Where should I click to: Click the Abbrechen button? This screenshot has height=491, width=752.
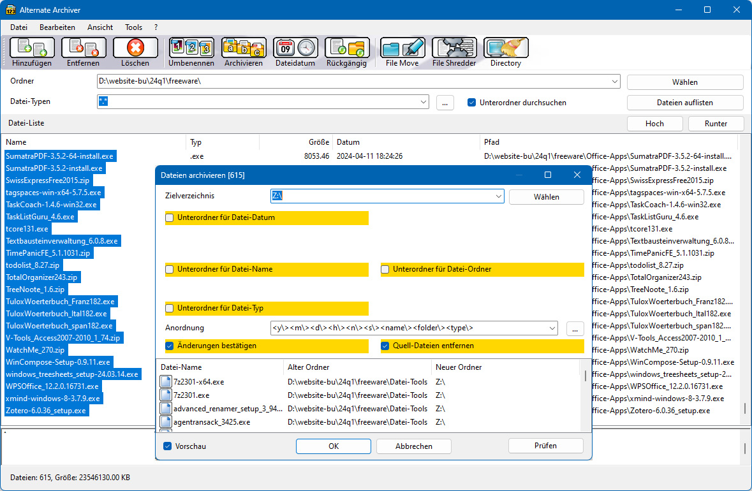point(414,446)
